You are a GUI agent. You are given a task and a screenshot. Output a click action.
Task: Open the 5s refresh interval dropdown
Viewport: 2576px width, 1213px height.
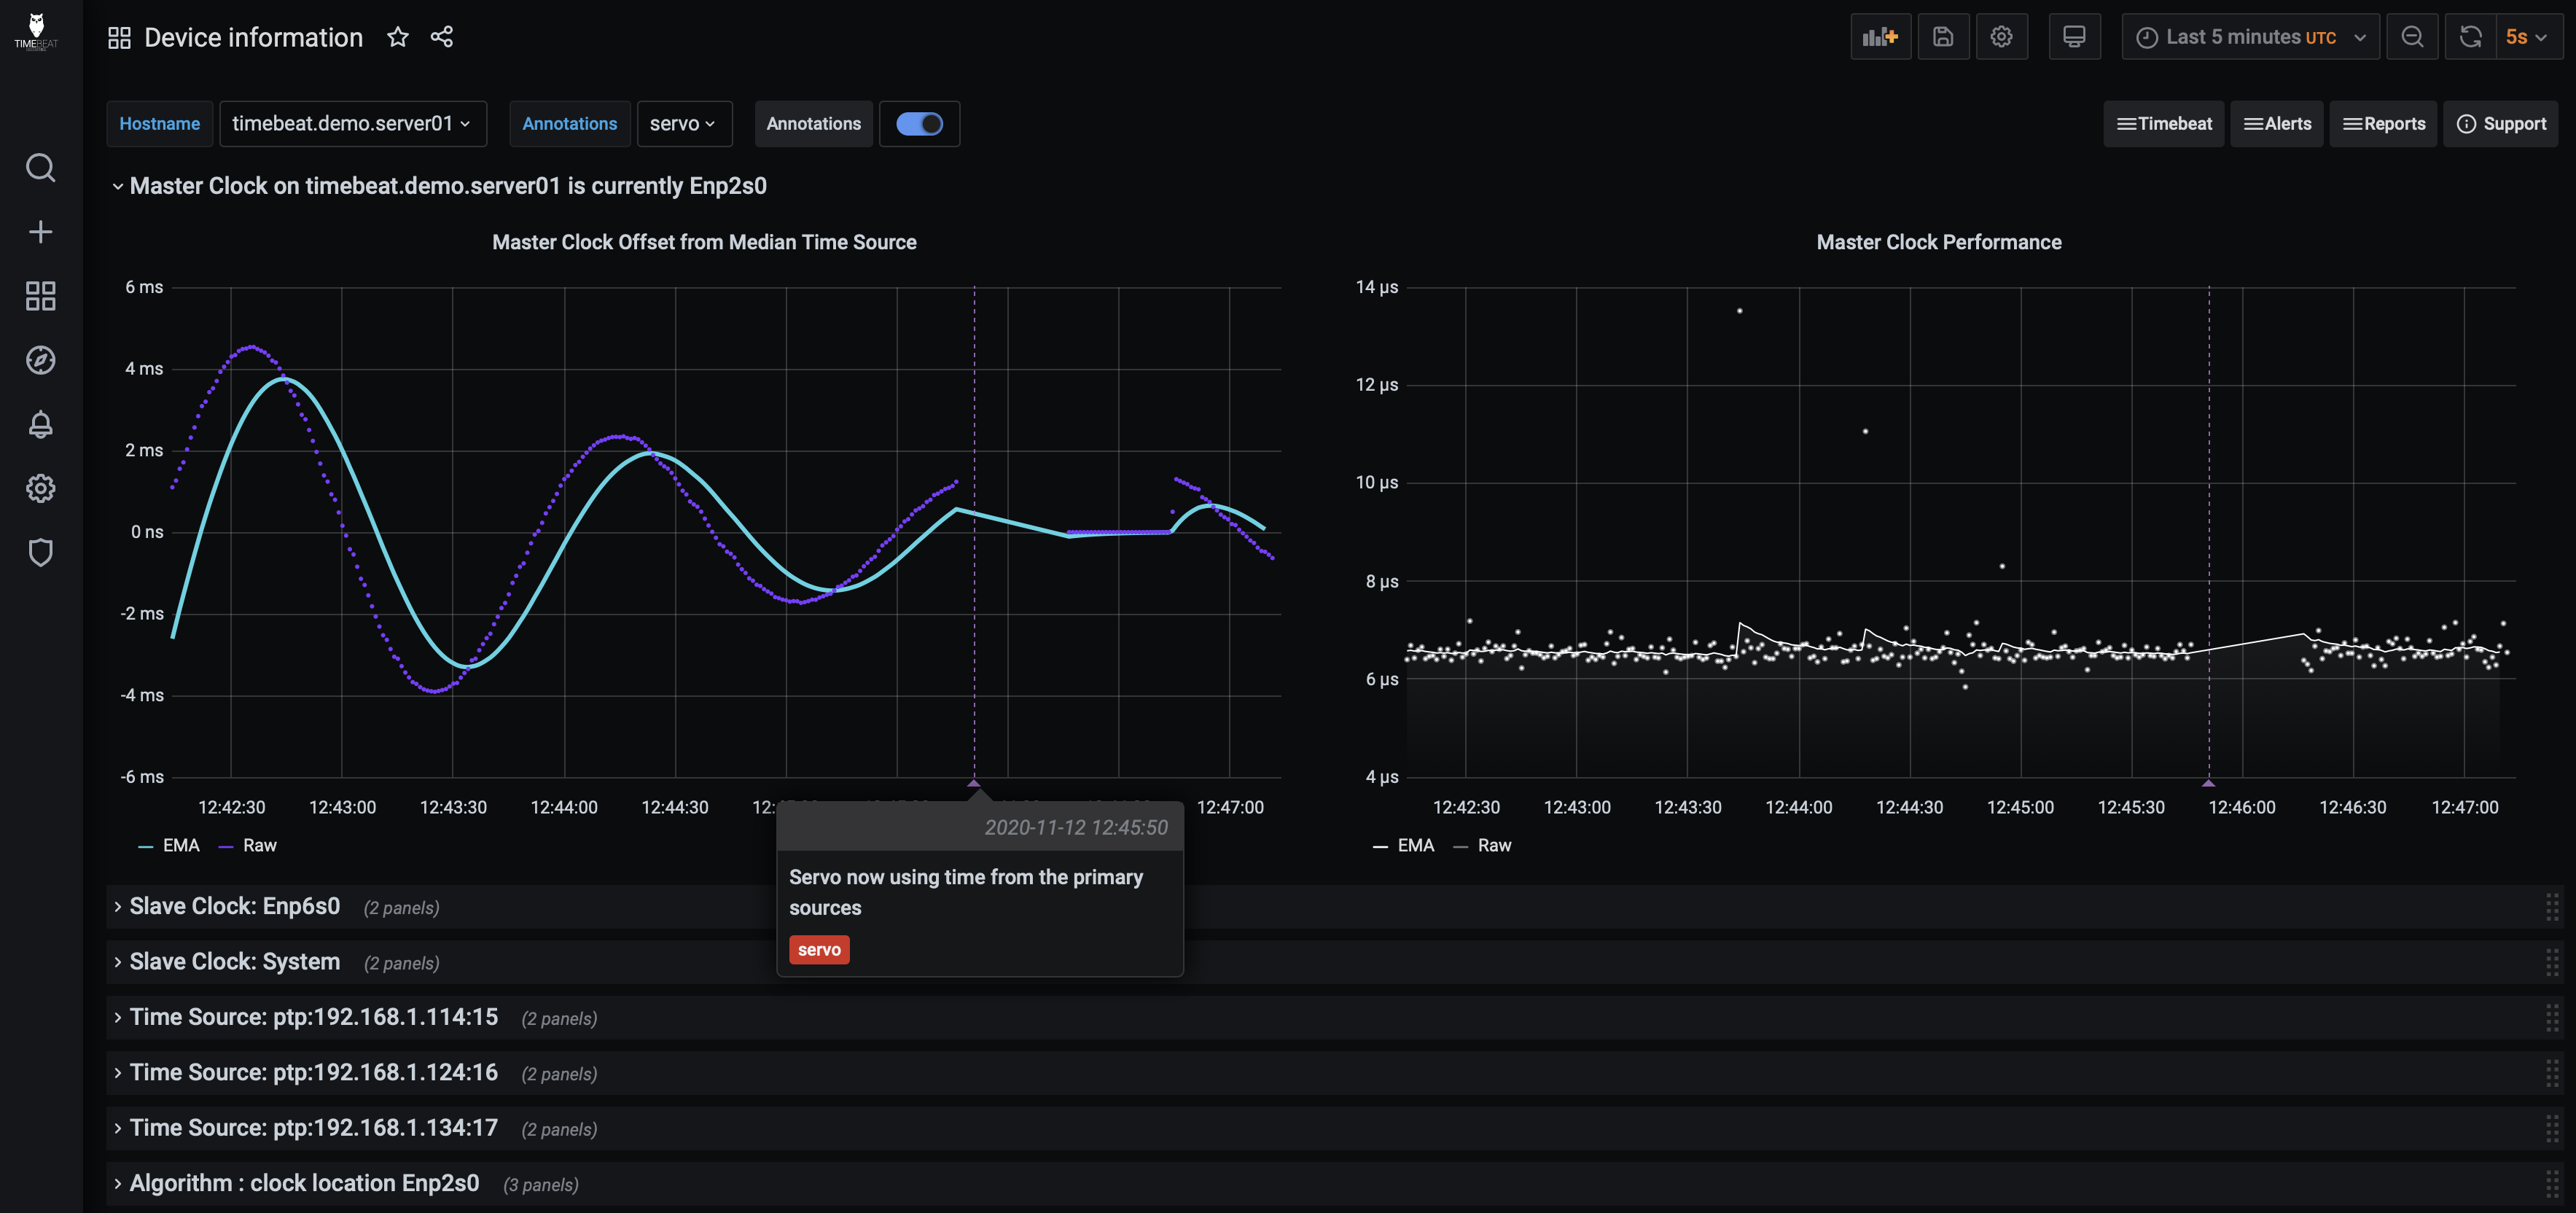click(2528, 37)
